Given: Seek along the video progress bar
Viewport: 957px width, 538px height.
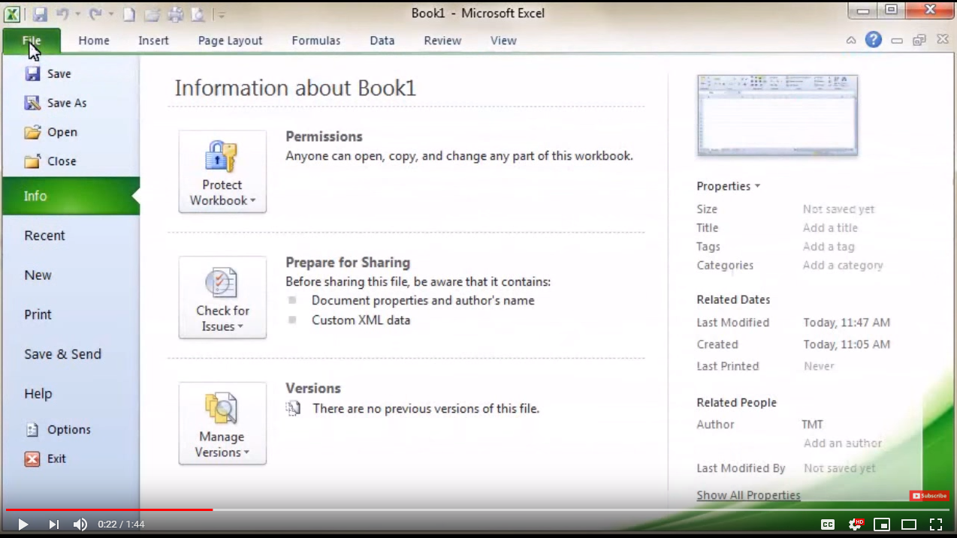Looking at the screenshot, I should point(478,509).
